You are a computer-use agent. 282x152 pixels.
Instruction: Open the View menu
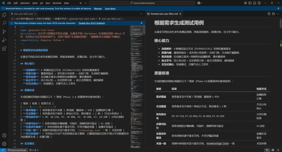pyautogui.click(x=35, y=3)
